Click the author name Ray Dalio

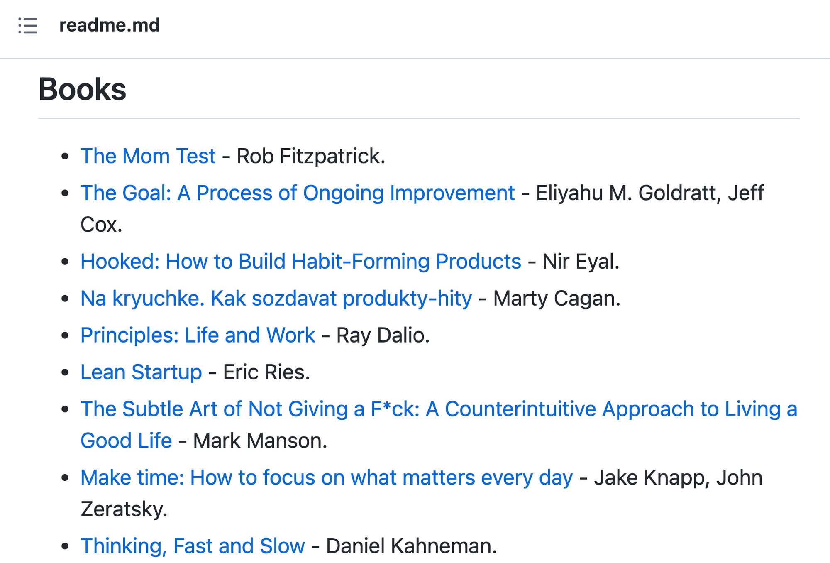[x=382, y=335]
